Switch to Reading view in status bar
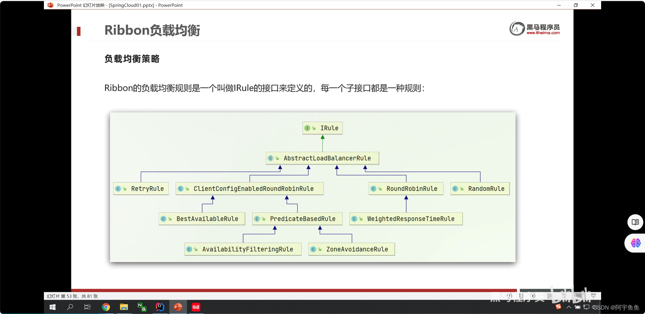The image size is (645, 314). click(x=579, y=295)
